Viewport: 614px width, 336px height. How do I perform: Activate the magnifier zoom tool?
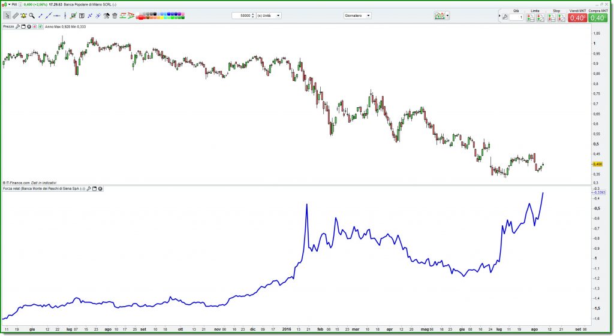32,16
